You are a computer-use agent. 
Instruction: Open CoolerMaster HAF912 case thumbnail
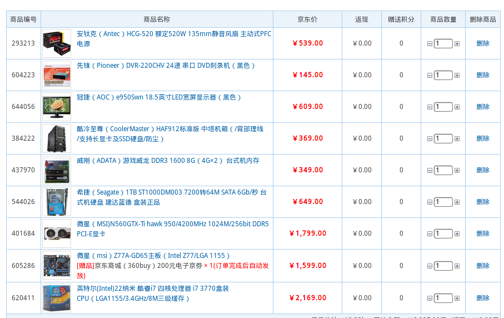click(x=57, y=138)
